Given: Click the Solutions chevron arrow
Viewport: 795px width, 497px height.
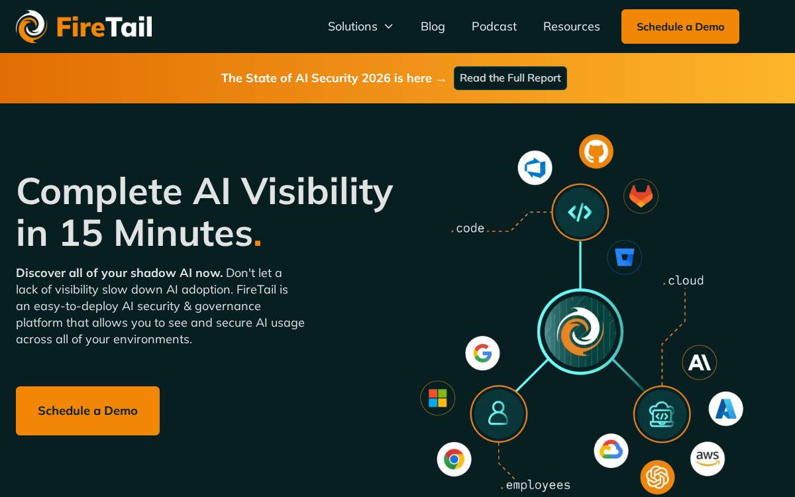Looking at the screenshot, I should coord(389,27).
